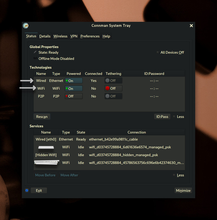Turn on P2P powered switch

[x=74, y=96]
